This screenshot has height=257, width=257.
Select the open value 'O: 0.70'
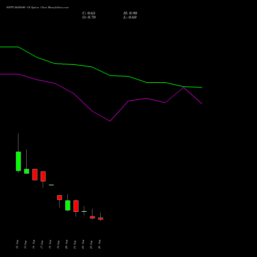pyautogui.click(x=89, y=17)
